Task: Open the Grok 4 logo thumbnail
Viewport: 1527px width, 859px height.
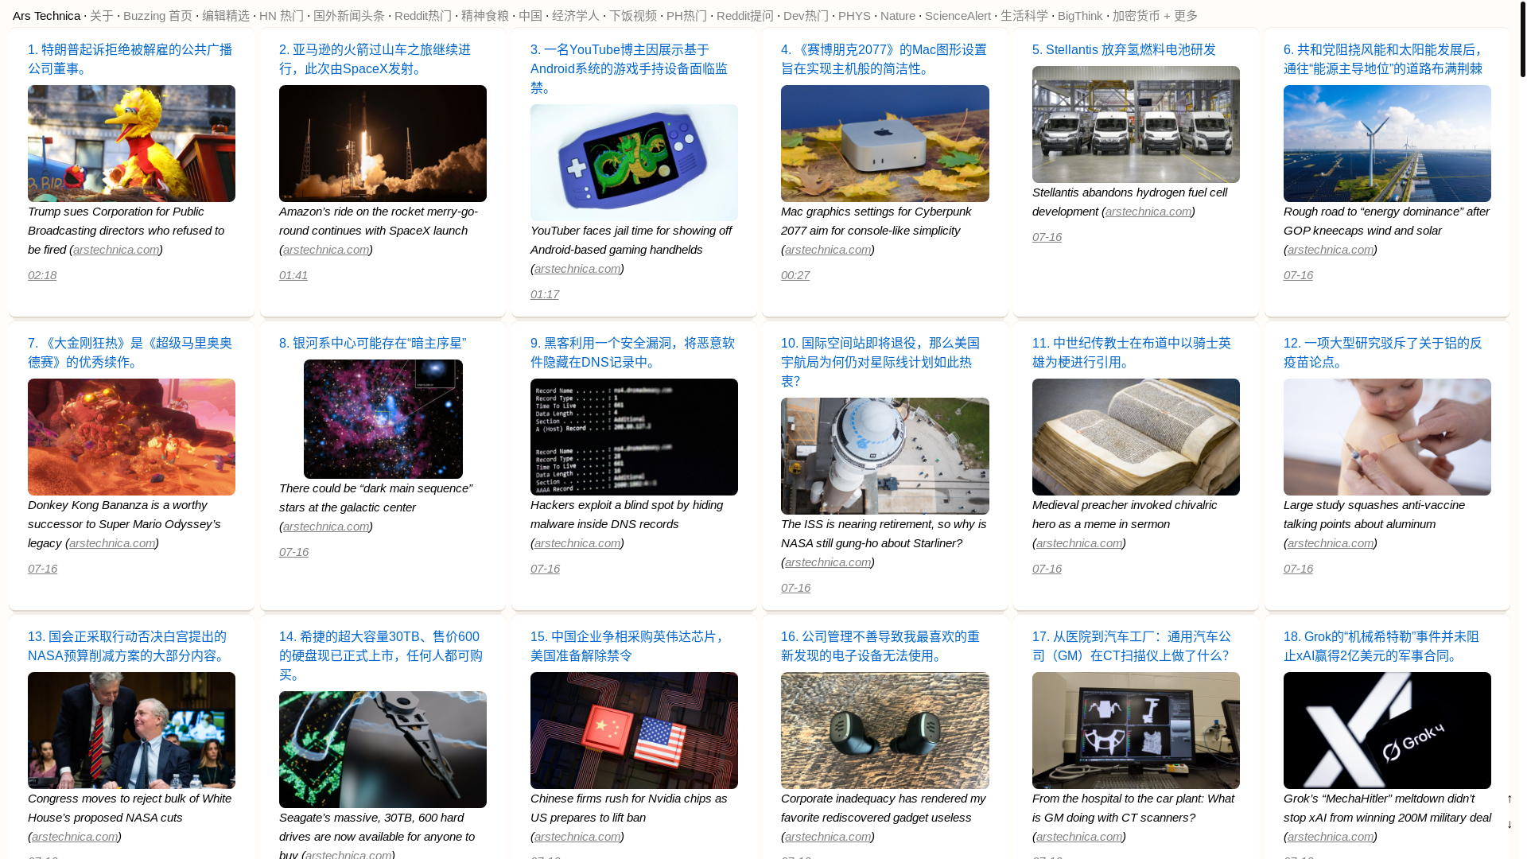Action: (x=1387, y=730)
